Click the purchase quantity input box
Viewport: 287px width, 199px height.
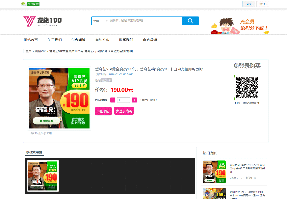[123, 100]
